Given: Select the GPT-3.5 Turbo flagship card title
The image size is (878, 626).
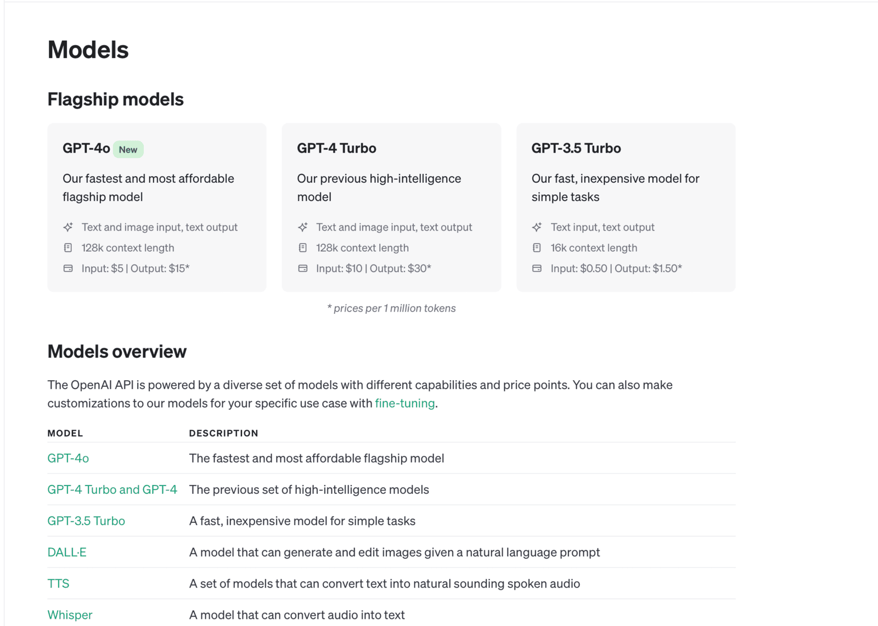Looking at the screenshot, I should point(576,148).
